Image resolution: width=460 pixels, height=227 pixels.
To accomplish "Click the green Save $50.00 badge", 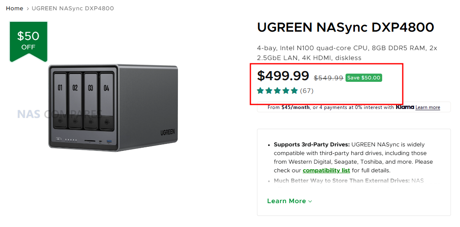I will point(364,78).
